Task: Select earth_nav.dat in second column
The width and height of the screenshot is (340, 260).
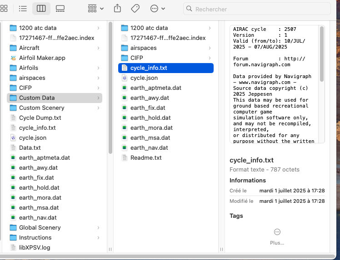Action: (x=149, y=147)
